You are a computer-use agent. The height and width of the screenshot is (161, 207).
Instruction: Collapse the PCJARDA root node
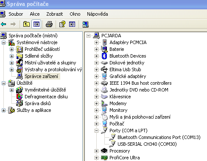(x=88, y=36)
